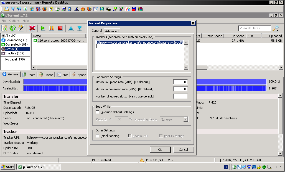The height and width of the screenshot is (172, 285).
Task: Toggle the Enable DHT checkbox
Action: pyautogui.click(x=130, y=136)
